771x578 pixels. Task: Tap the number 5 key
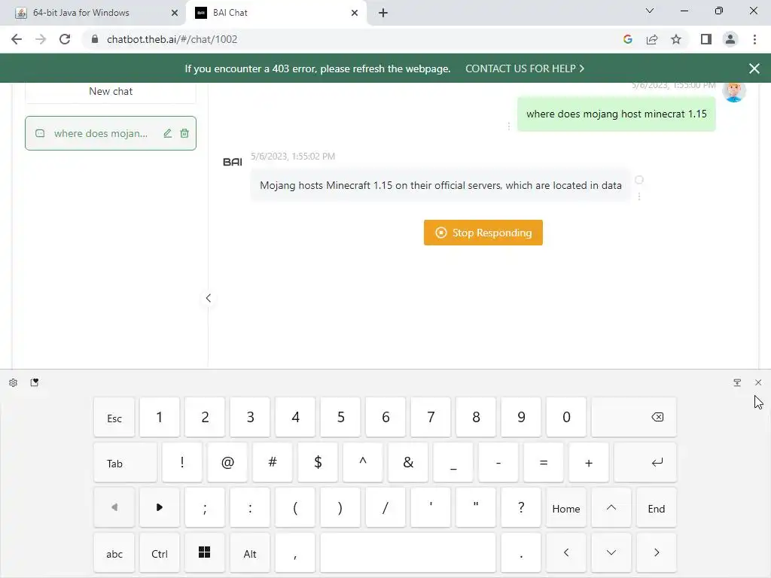(340, 417)
